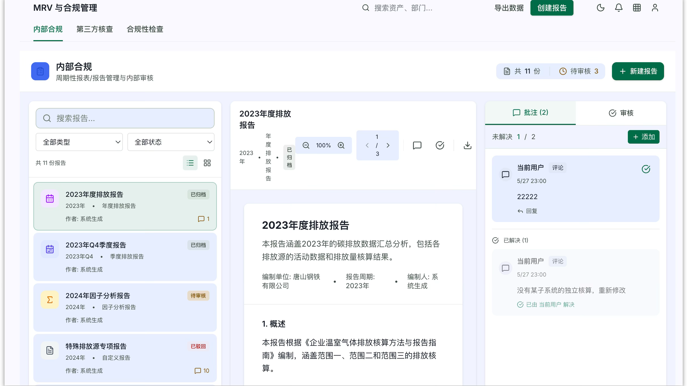Click the sigma icon of 2024年因子分析报告

50,300
